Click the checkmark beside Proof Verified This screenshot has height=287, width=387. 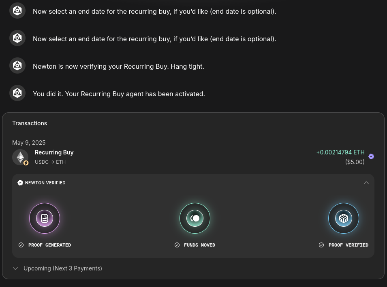pos(321,245)
